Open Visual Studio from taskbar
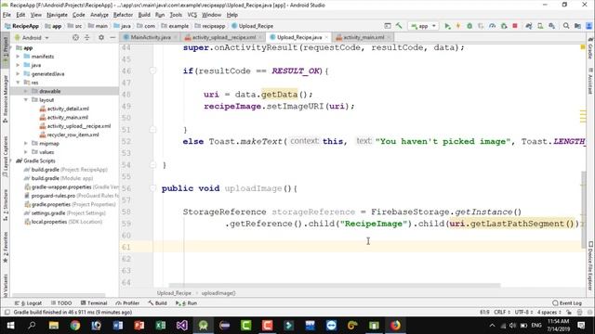This screenshot has height=334, width=595. click(182, 326)
